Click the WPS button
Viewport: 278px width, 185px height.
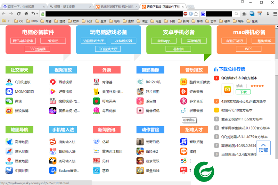[248, 49]
